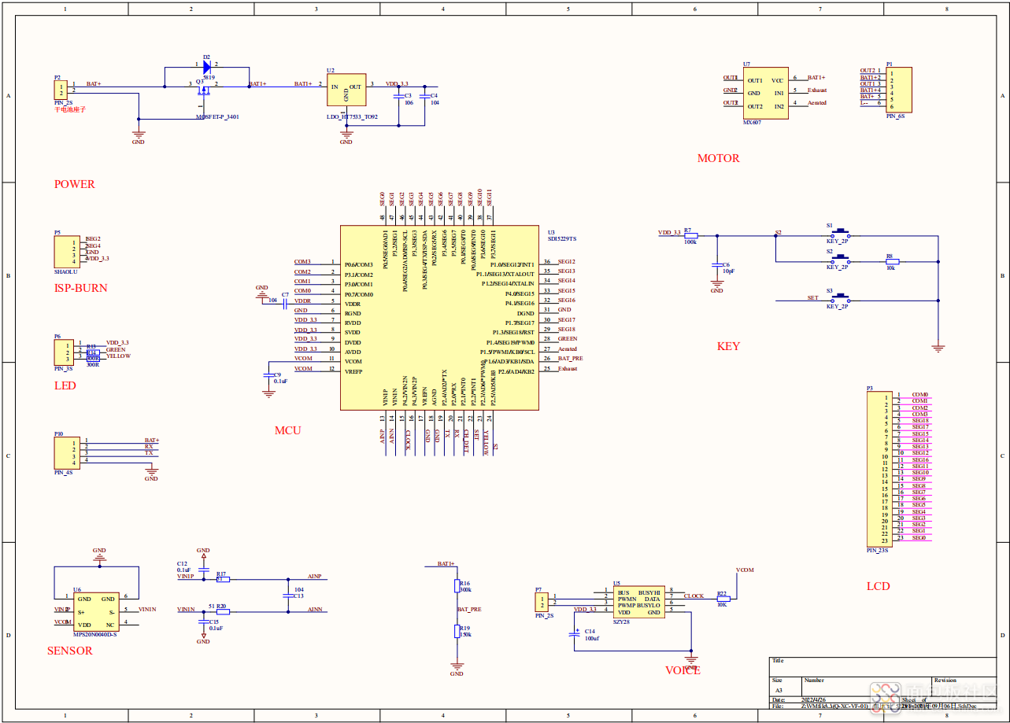Viewport: 1010px width, 723px height.
Task: Select the red KEY section label
Action: [728, 346]
